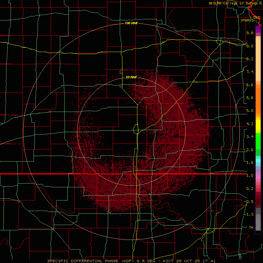263x263 pixels.
Task: Click the 0.2 scale value
Action: (250, 189)
